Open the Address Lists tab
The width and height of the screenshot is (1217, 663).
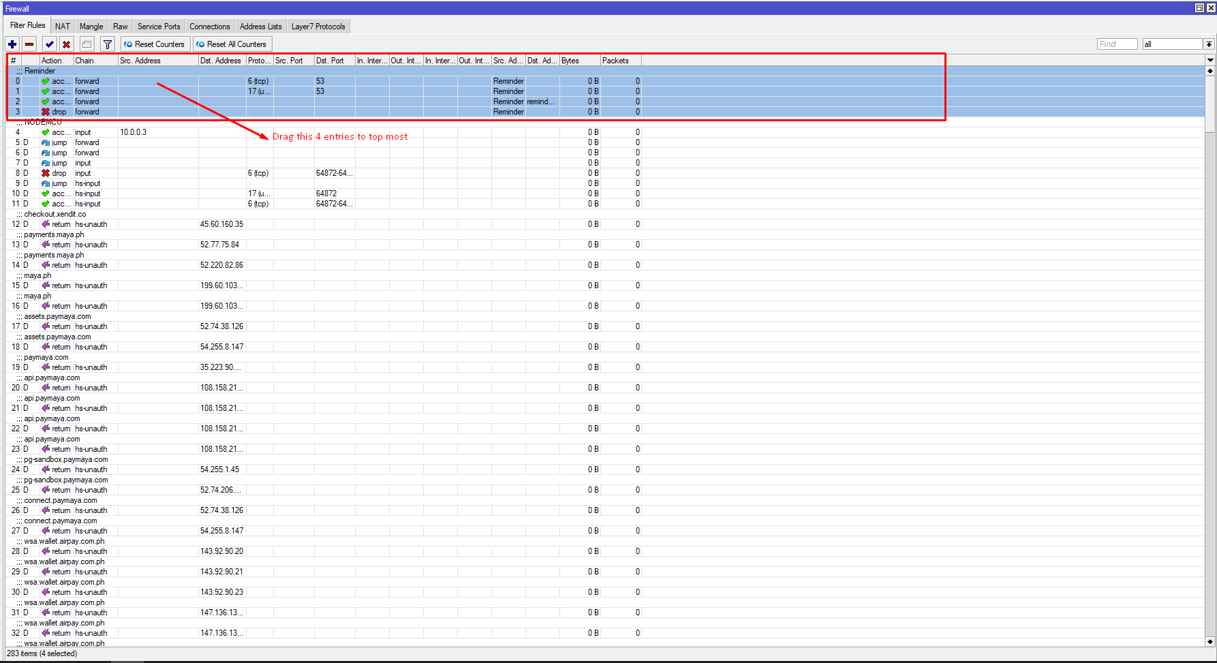point(260,27)
